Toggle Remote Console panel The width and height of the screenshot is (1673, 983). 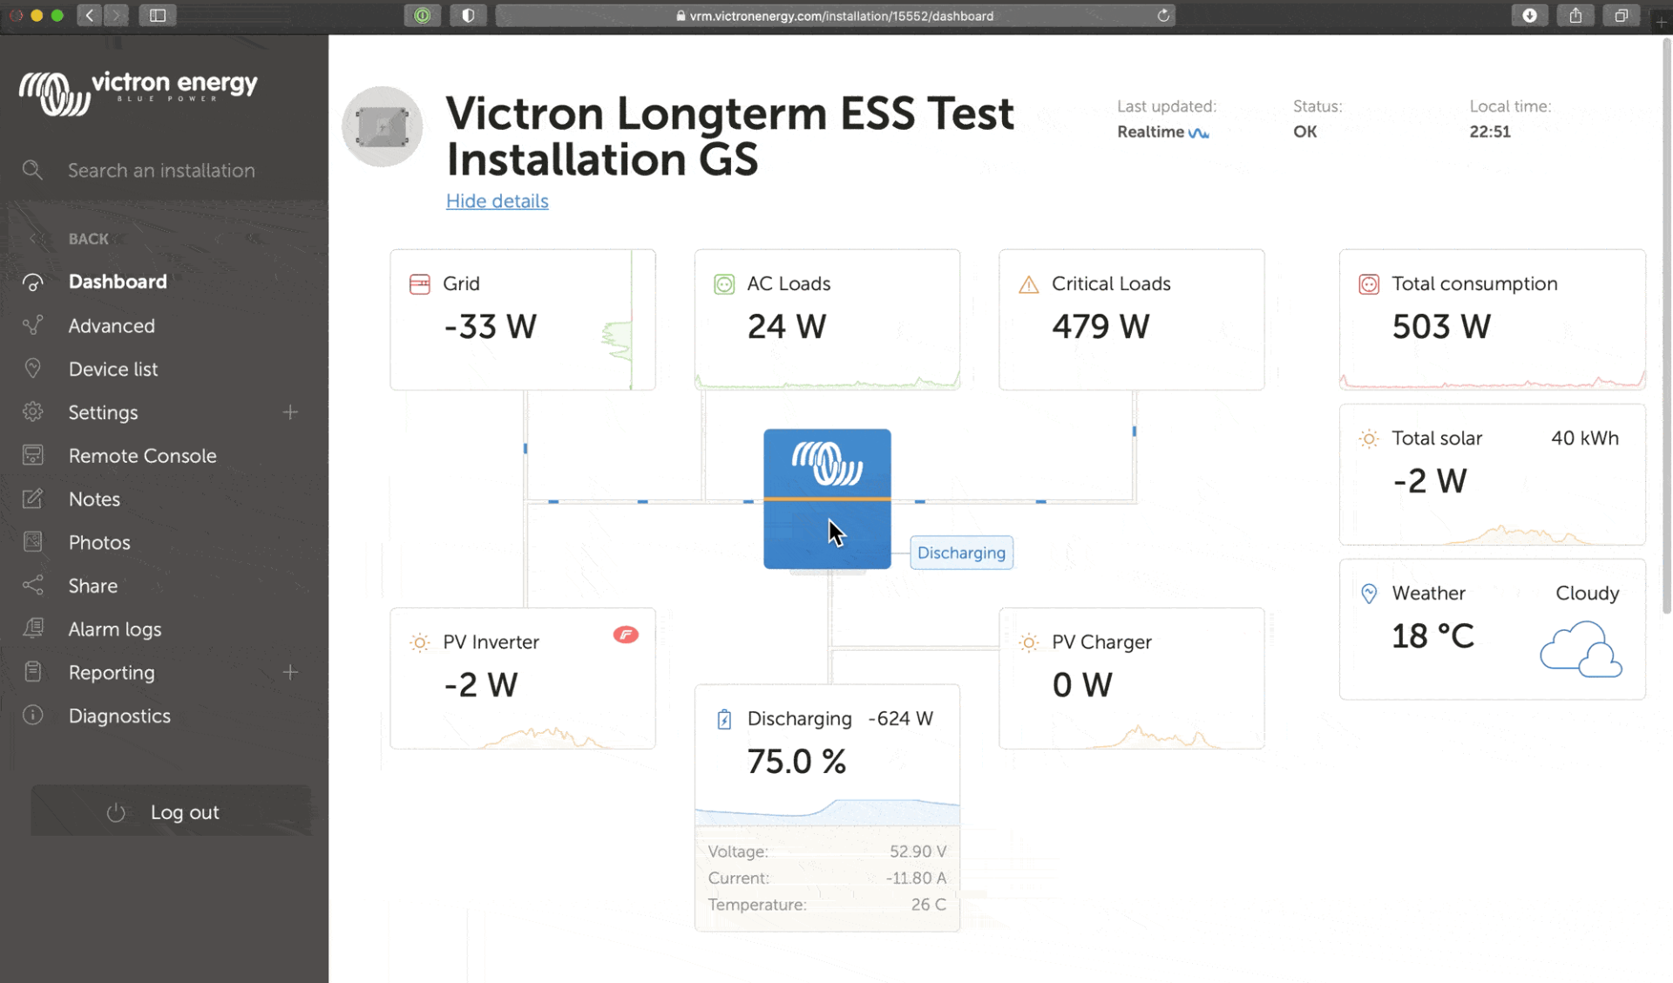pyautogui.click(x=141, y=455)
